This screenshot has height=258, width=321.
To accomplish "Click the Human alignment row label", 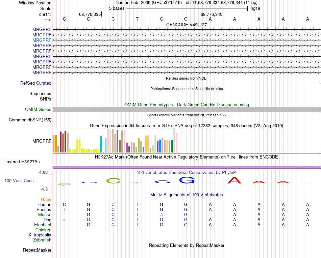I will (44, 204).
